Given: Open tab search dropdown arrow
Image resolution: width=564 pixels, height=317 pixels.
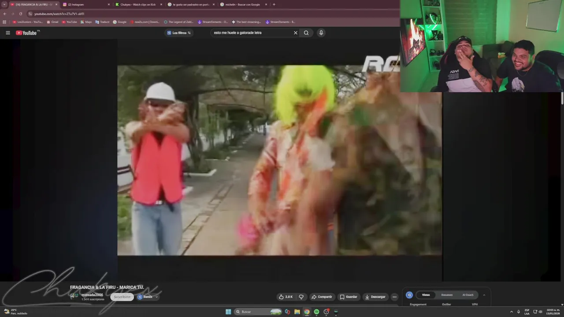Looking at the screenshot, I should click(x=5, y=4).
